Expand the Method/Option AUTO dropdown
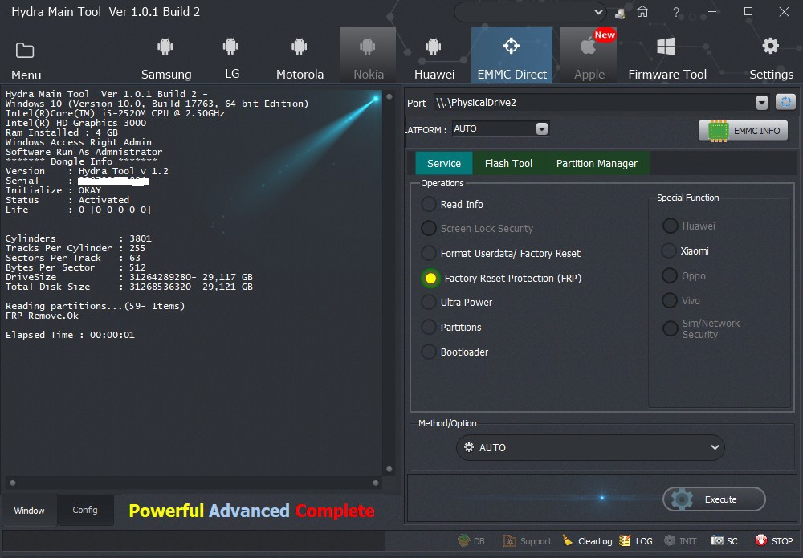Viewport: 803px width, 558px height. (715, 447)
